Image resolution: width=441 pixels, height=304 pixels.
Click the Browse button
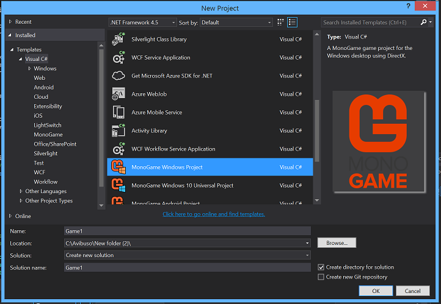coord(337,243)
